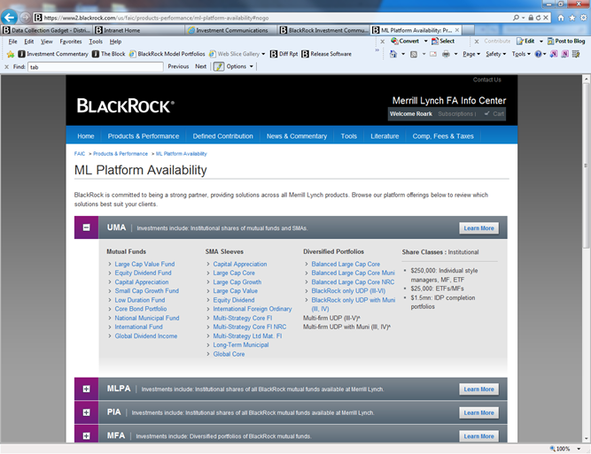This screenshot has height=454, width=591.
Task: Open the Page dropdown in the command bar
Action: pyautogui.click(x=471, y=54)
